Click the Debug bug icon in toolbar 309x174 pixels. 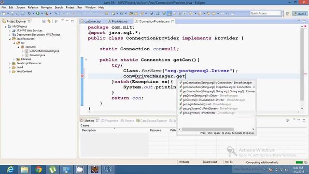pos(29,14)
